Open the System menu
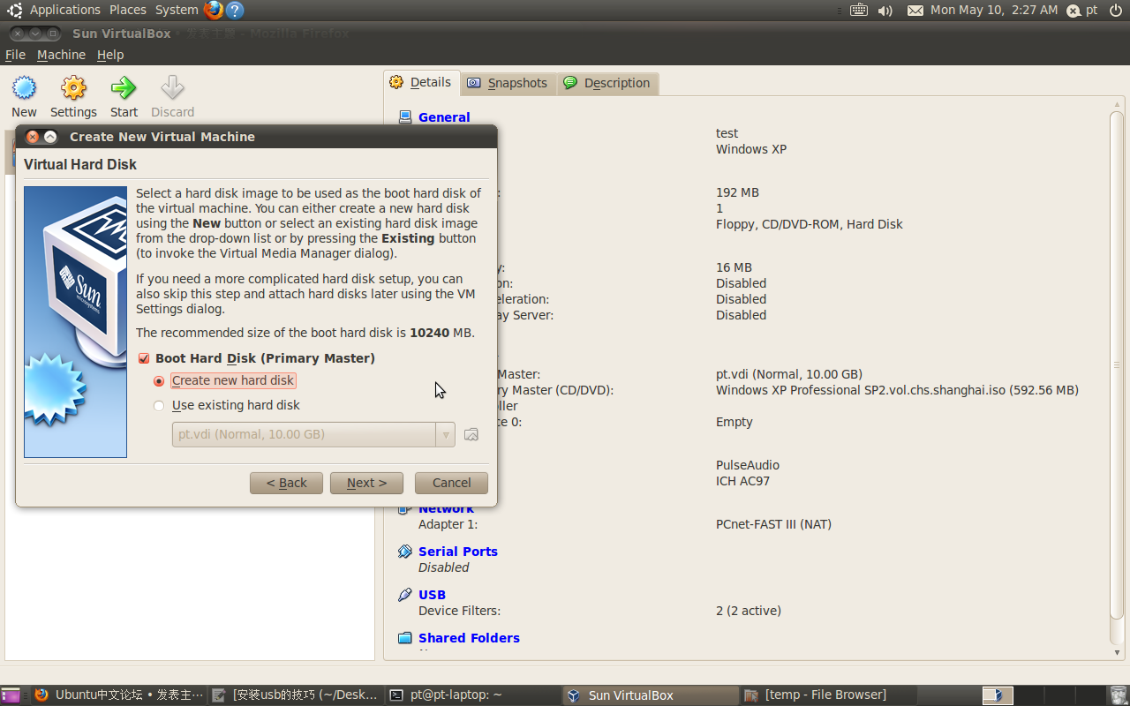The width and height of the screenshot is (1130, 706). 177,10
